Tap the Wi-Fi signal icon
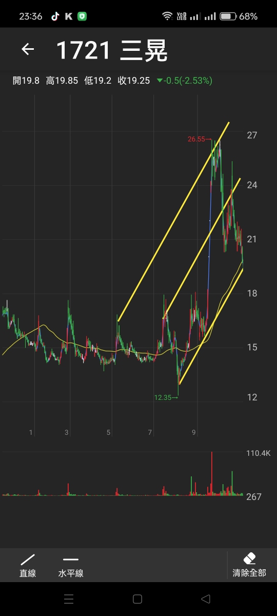This screenshot has width=277, height=616. [x=167, y=16]
